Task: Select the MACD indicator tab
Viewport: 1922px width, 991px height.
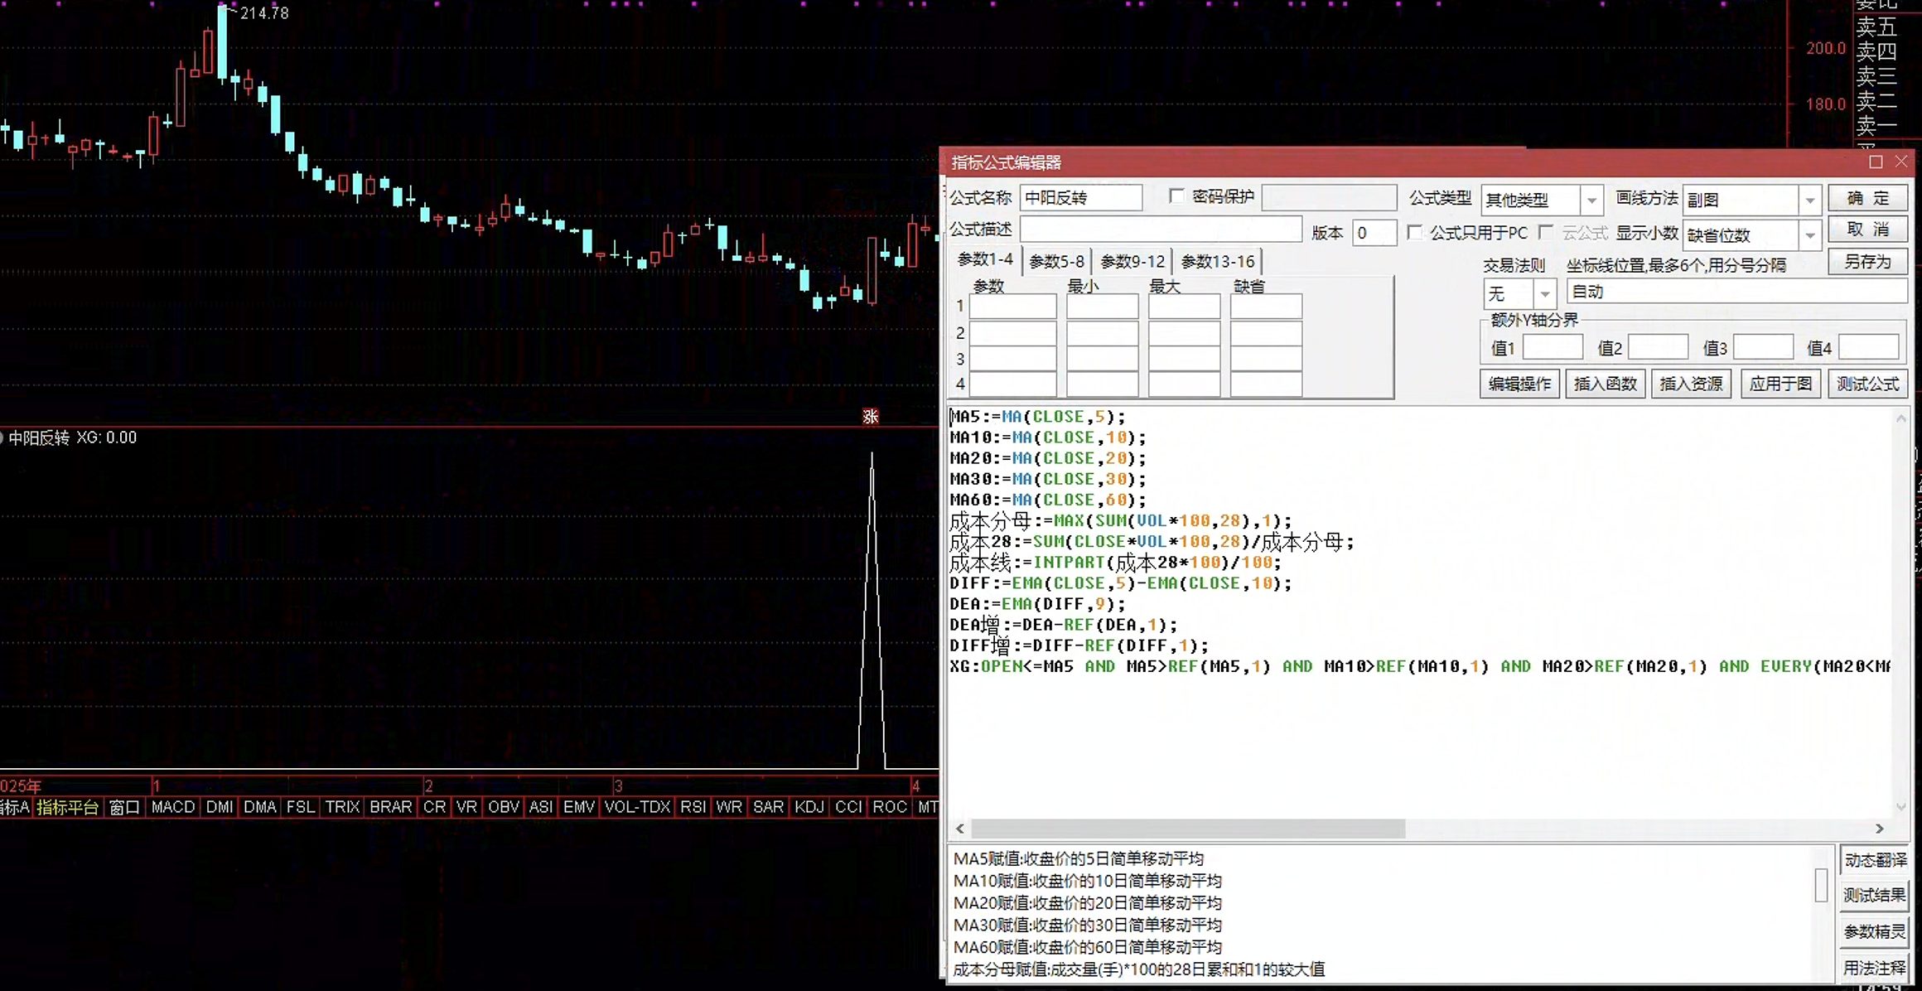Action: tap(173, 807)
